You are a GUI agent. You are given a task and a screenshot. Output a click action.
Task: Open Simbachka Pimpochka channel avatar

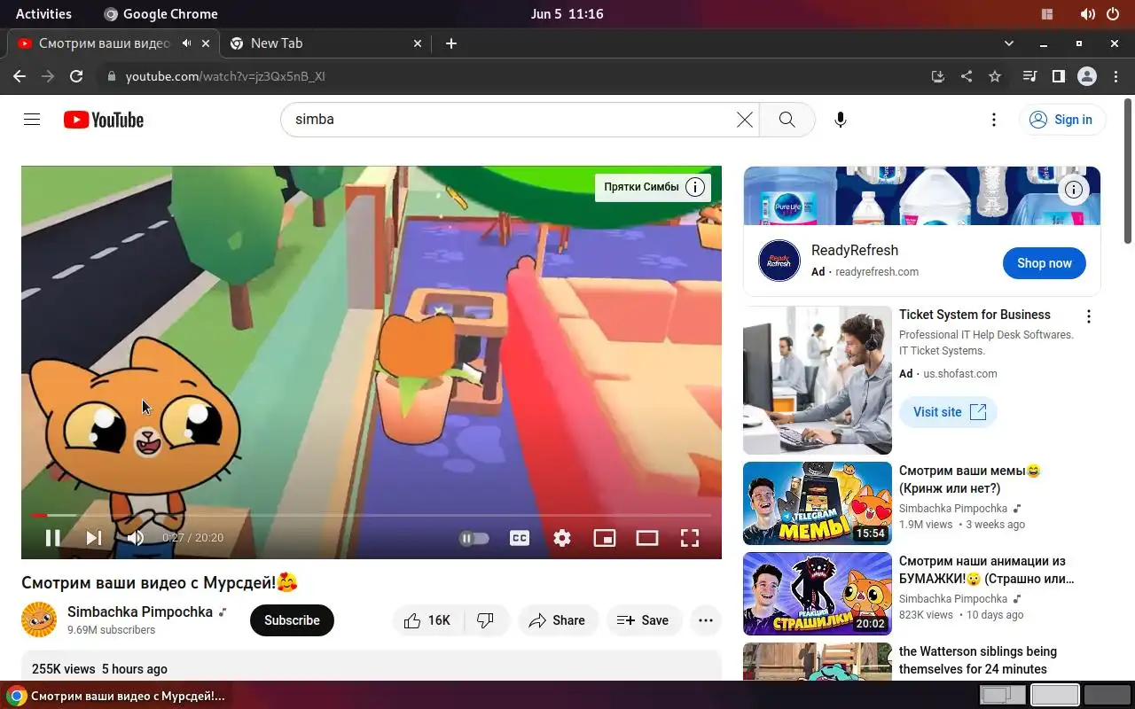point(39,619)
